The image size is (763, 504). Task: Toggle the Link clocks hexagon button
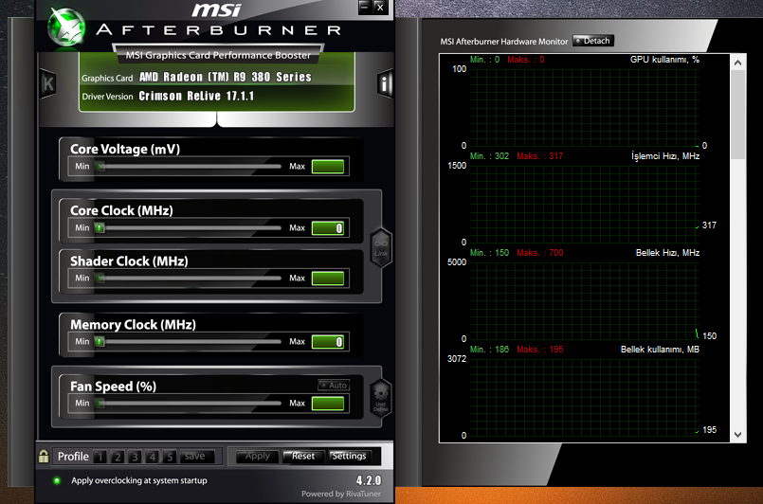coord(381,247)
